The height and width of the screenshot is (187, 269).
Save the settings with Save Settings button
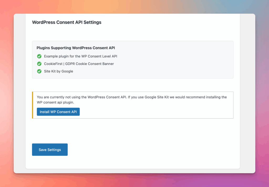coord(50,150)
